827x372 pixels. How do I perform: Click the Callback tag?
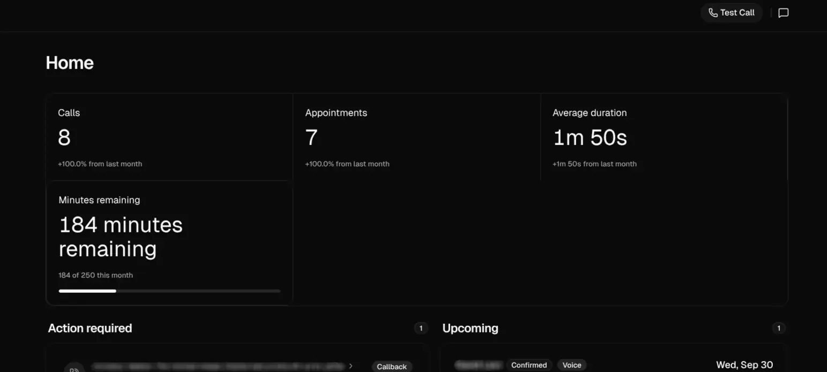point(392,367)
